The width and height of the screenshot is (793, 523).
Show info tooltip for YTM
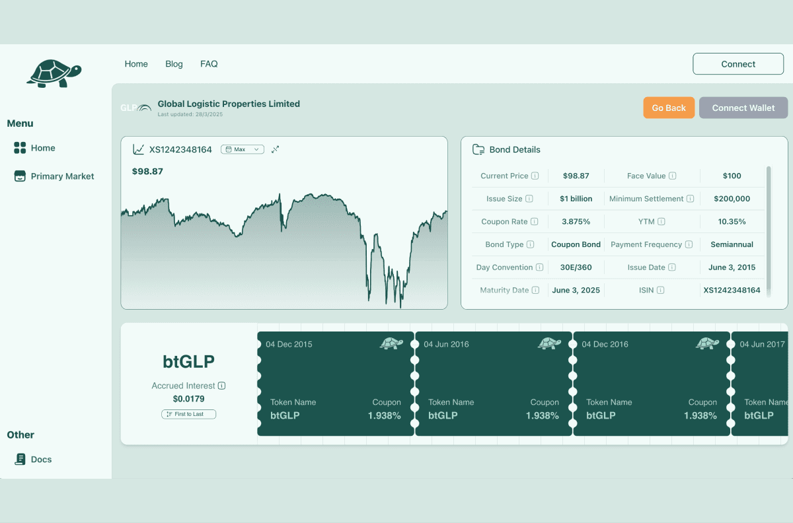[x=661, y=222]
